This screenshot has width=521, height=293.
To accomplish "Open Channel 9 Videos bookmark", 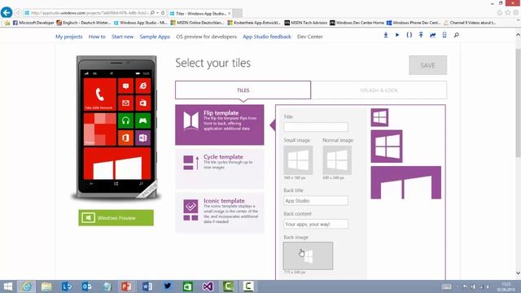I will [x=470, y=23].
